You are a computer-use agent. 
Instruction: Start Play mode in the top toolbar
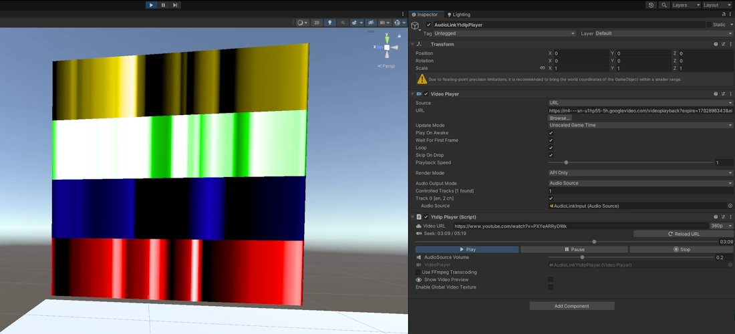coord(151,5)
